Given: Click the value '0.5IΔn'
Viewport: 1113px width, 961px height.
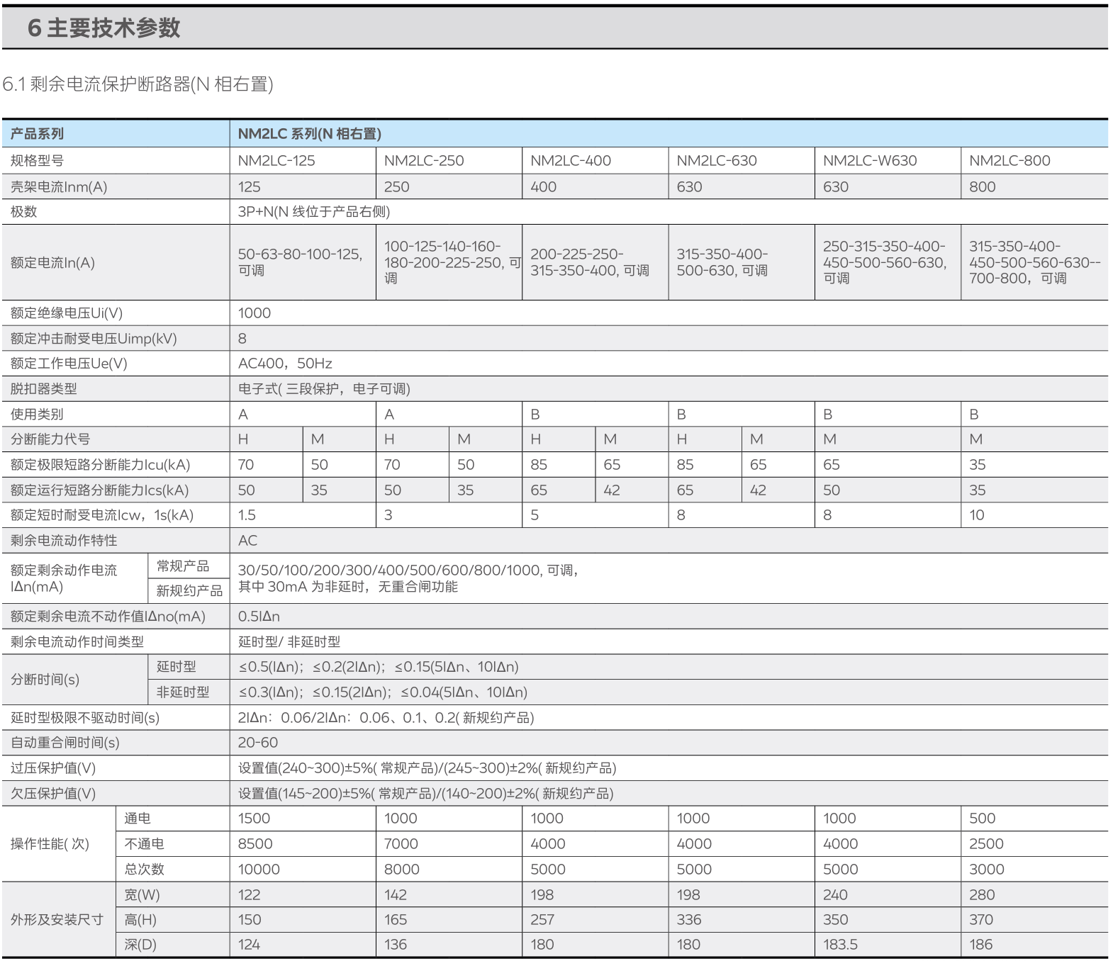Looking at the screenshot, I should tap(259, 617).
